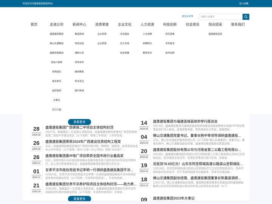Image resolution: width=272 pixels, height=204 pixels.
Task: Select 盛唐建投集团 under 走进公司
Action: pos(57,34)
